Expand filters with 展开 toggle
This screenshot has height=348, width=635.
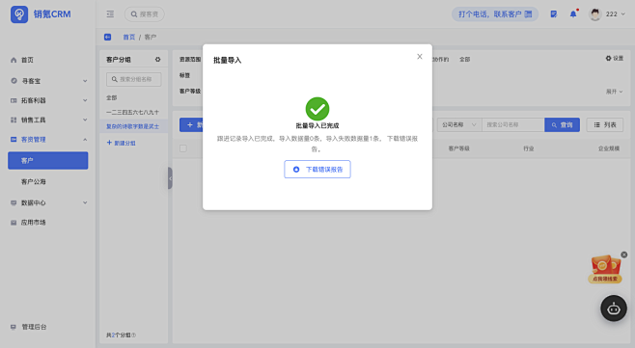click(x=614, y=92)
